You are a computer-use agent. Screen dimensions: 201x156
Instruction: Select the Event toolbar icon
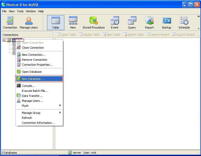[115, 23]
